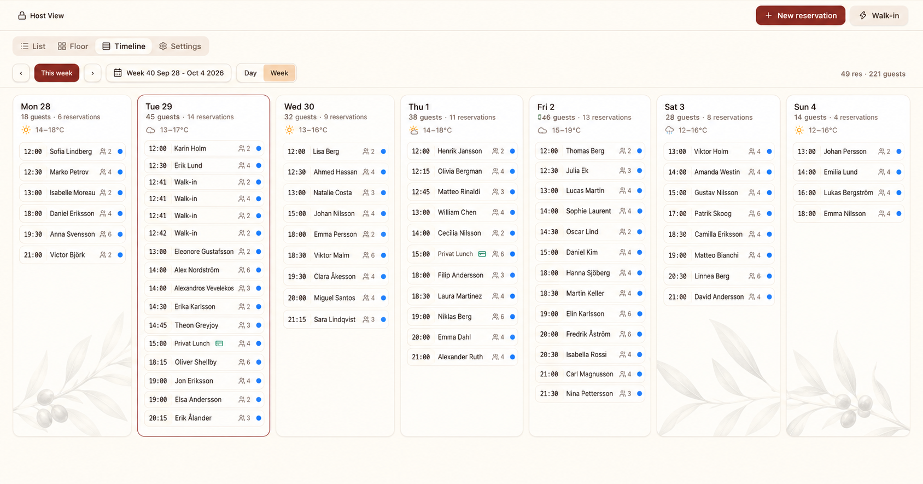Click the card icon on Thursday's Privat Lunch

pos(482,254)
